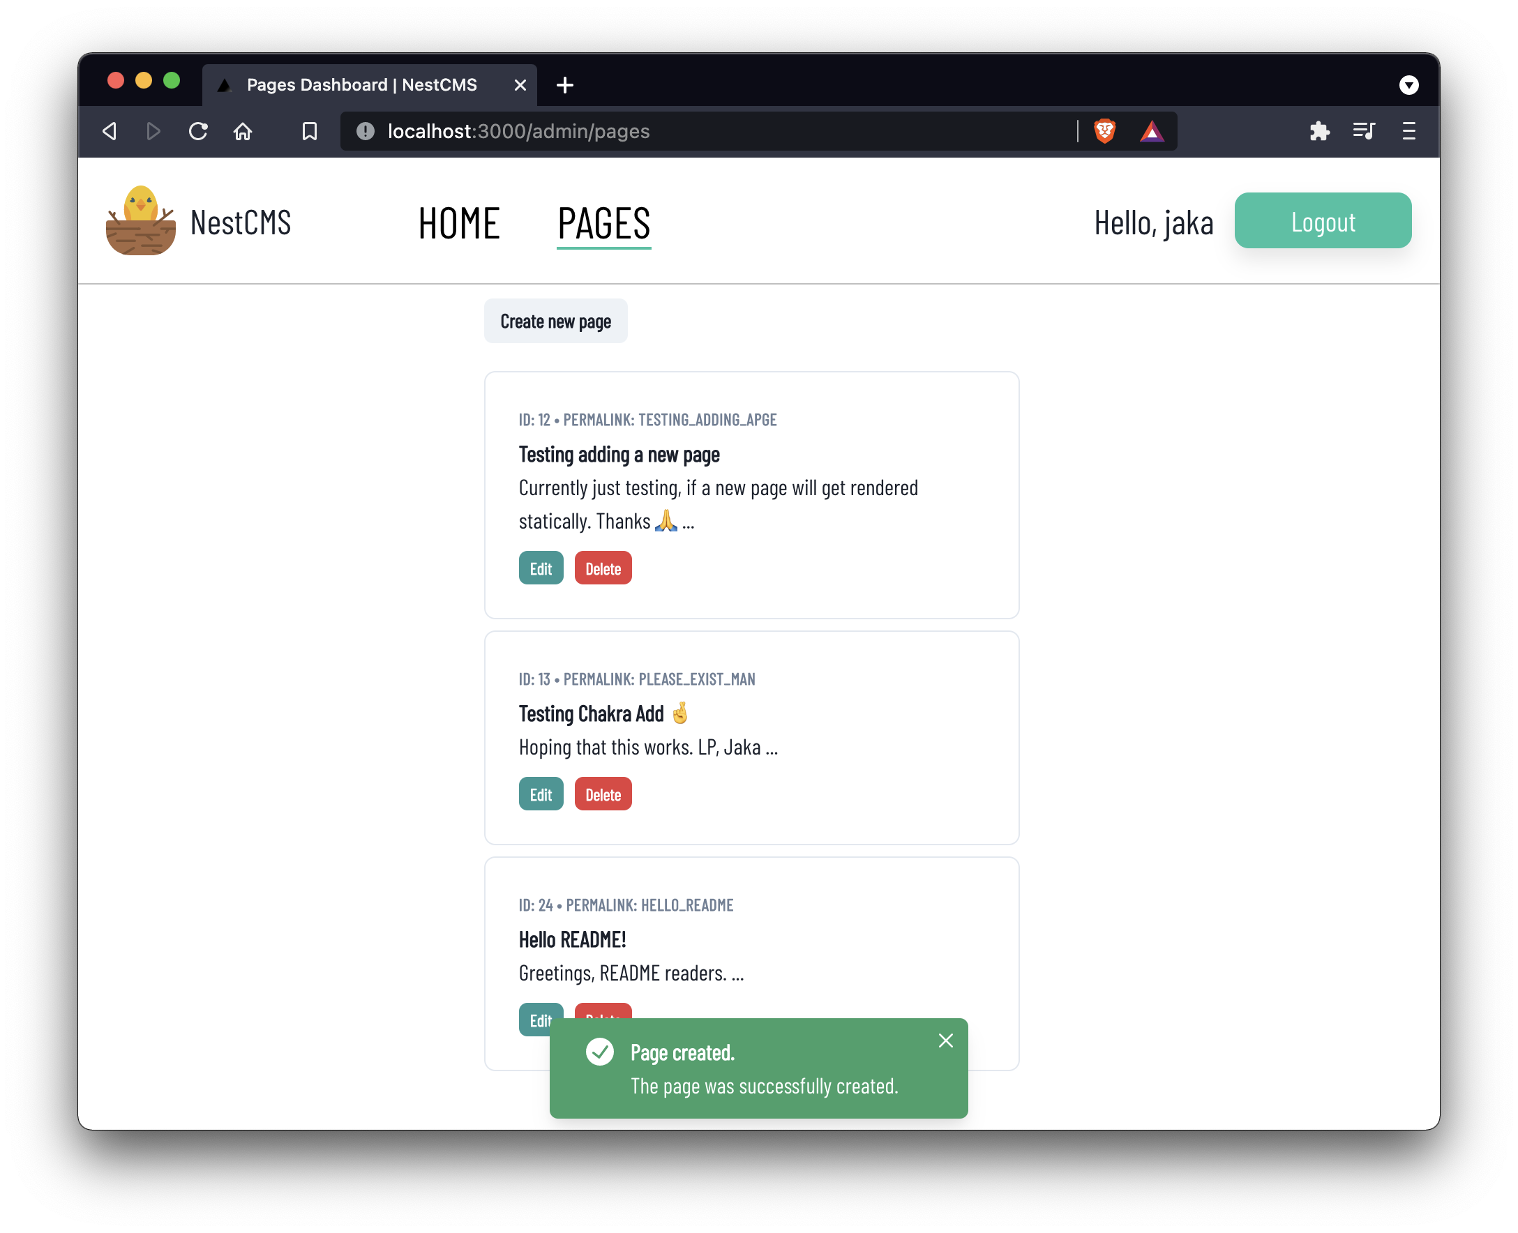Dismiss the Page created toast

coord(945,1041)
